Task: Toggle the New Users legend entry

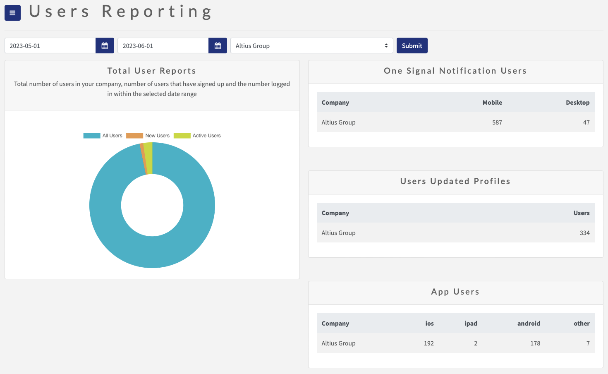Action: click(x=157, y=135)
